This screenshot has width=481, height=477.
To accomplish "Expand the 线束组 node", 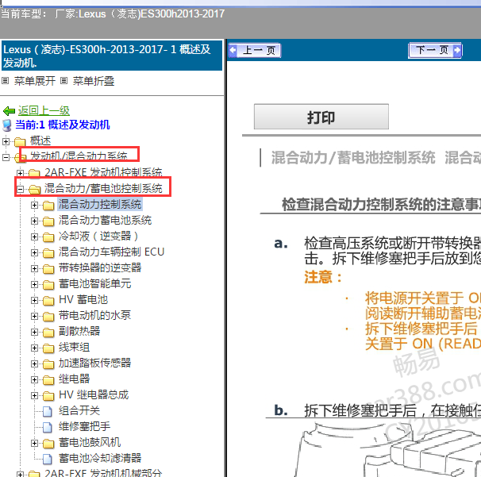I will [34, 348].
